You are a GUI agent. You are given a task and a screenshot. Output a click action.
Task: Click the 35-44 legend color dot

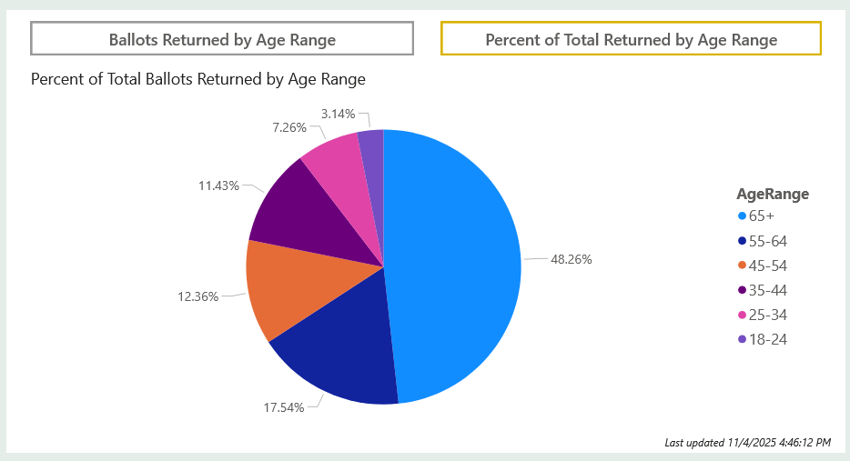(742, 290)
